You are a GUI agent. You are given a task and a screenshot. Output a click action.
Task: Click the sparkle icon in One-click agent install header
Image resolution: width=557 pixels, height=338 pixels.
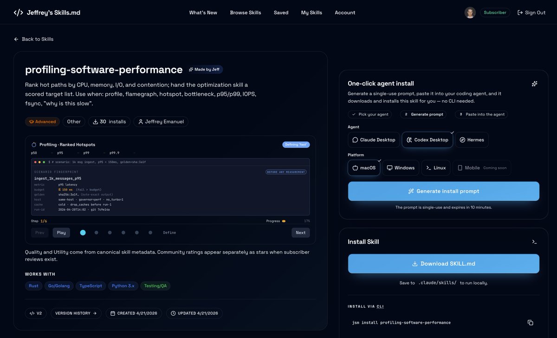point(535,84)
